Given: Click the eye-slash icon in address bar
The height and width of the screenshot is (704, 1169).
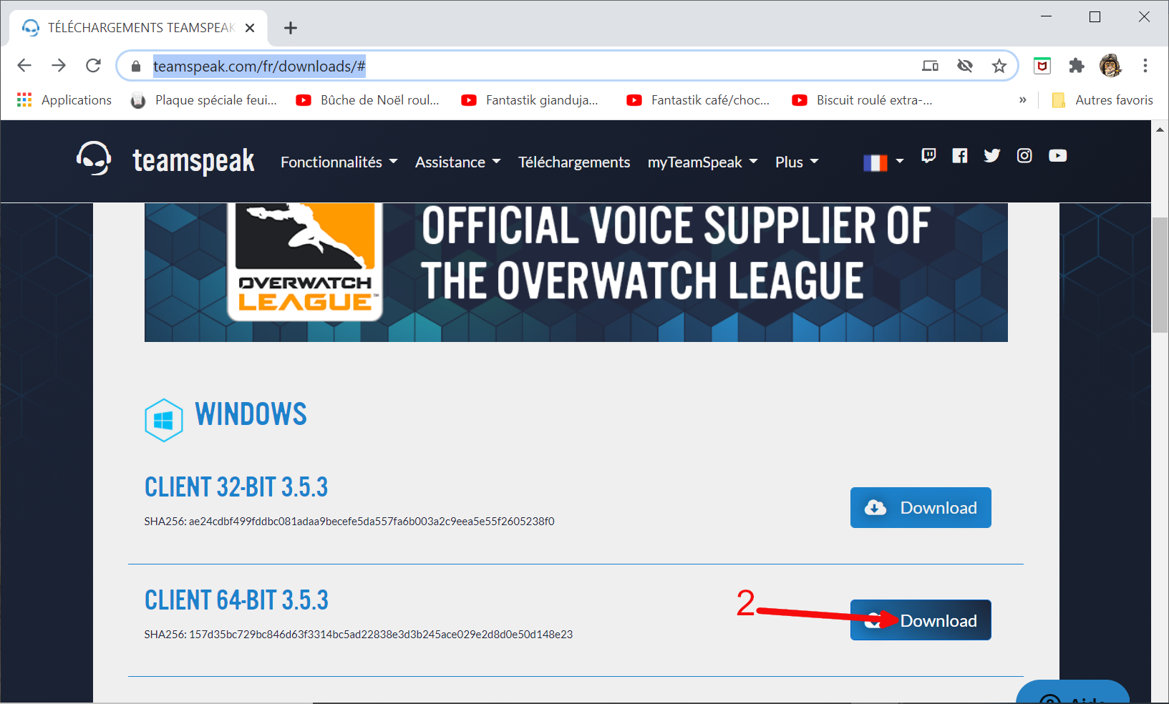Looking at the screenshot, I should coord(965,66).
